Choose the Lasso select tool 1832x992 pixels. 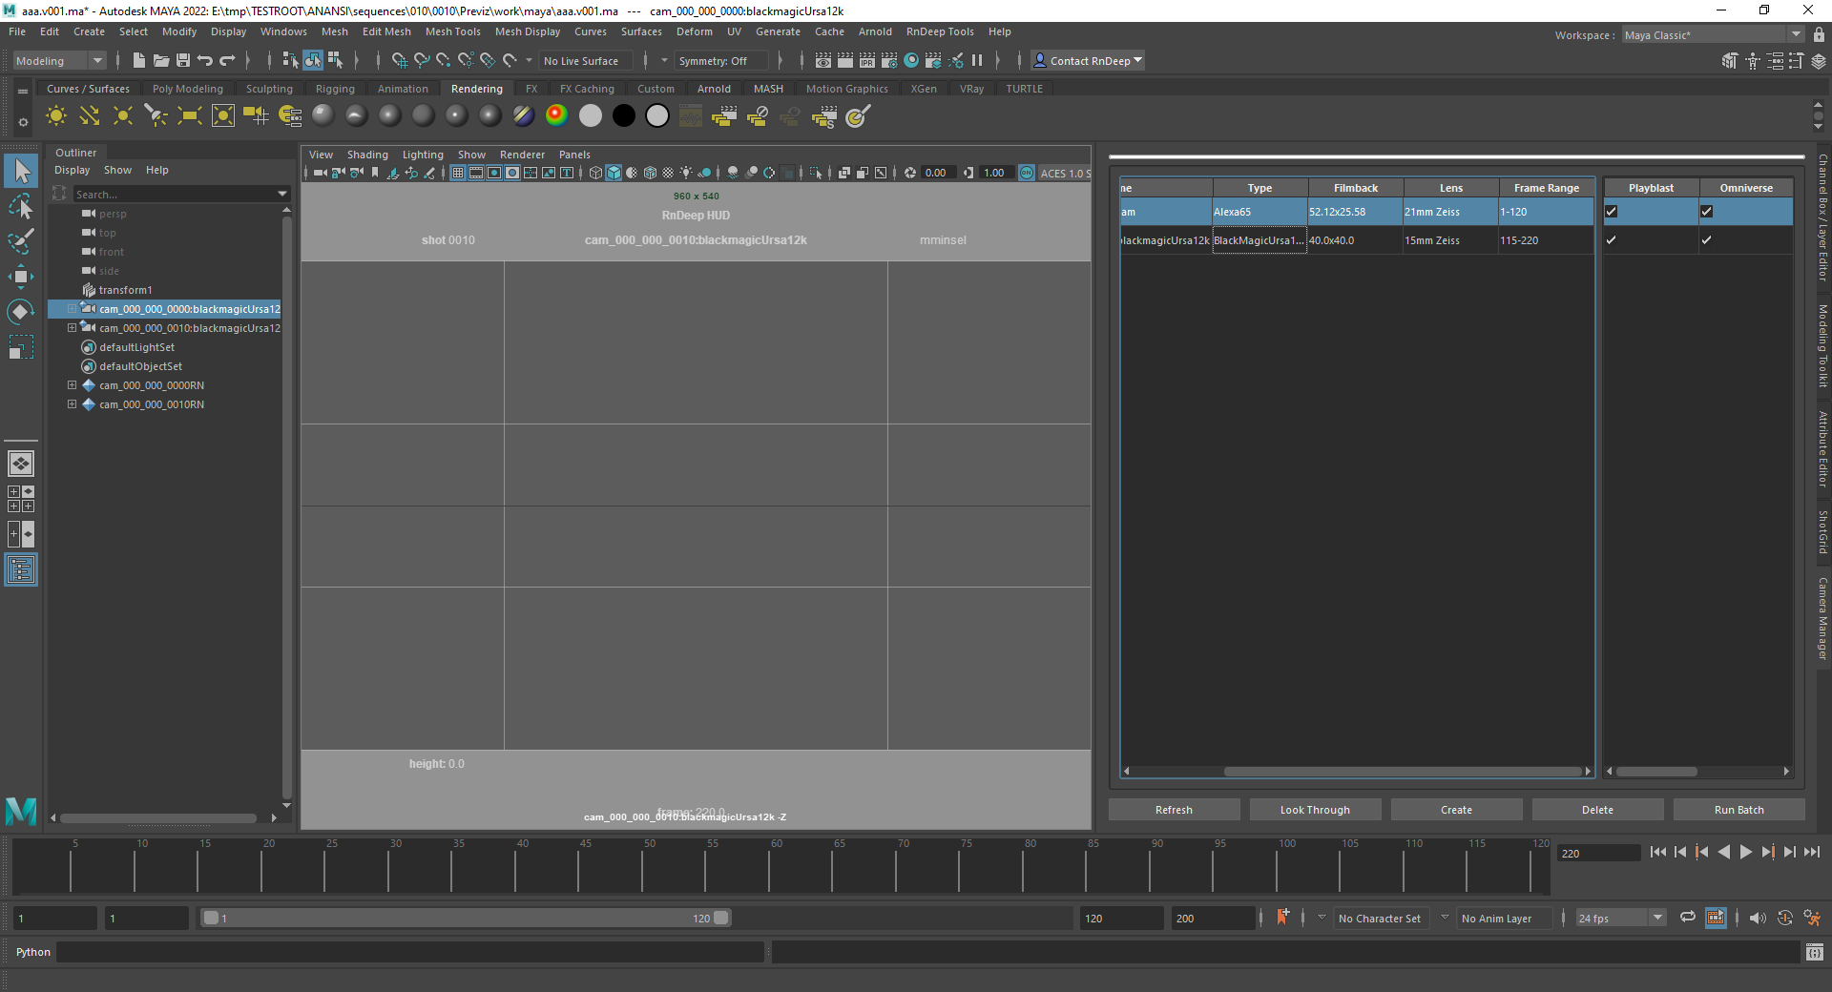pyautogui.click(x=21, y=206)
